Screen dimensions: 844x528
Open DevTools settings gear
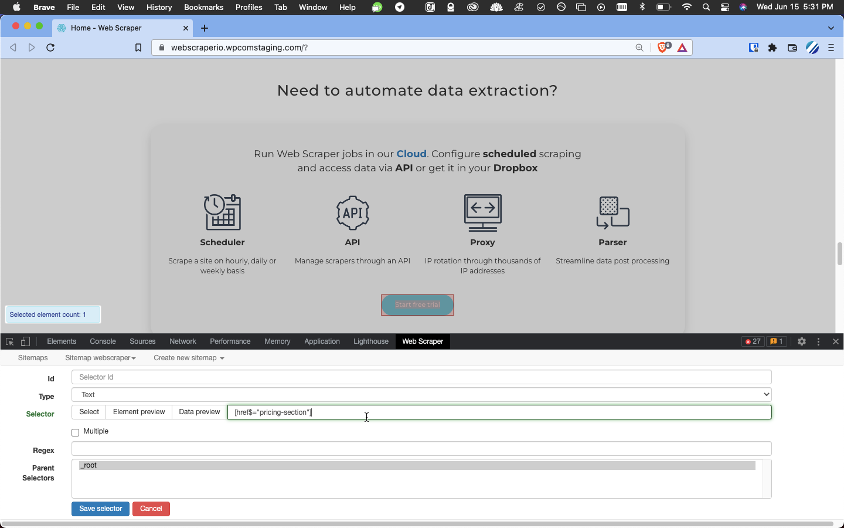(x=802, y=341)
